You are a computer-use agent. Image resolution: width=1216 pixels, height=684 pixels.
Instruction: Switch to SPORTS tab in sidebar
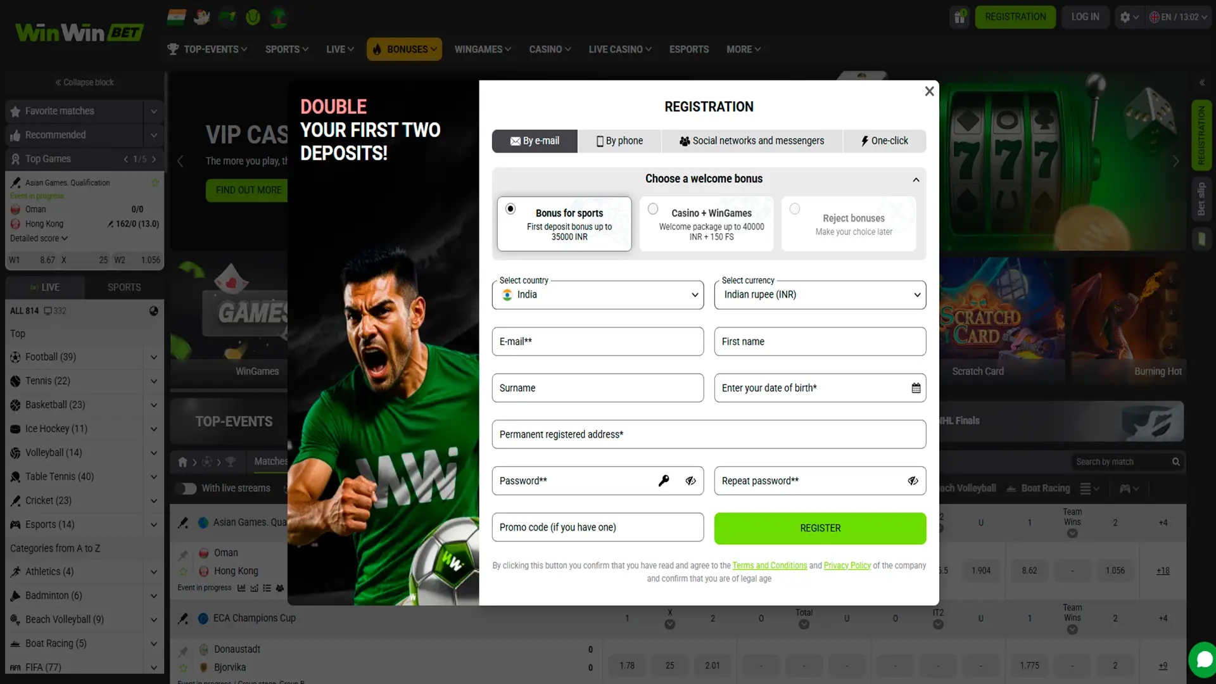[124, 288]
